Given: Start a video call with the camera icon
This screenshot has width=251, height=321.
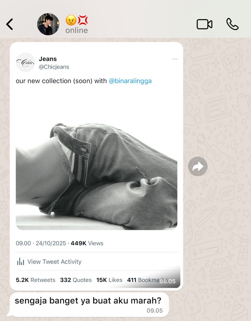Looking at the screenshot, I should (x=204, y=24).
